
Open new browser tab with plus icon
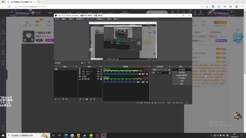point(39,2)
